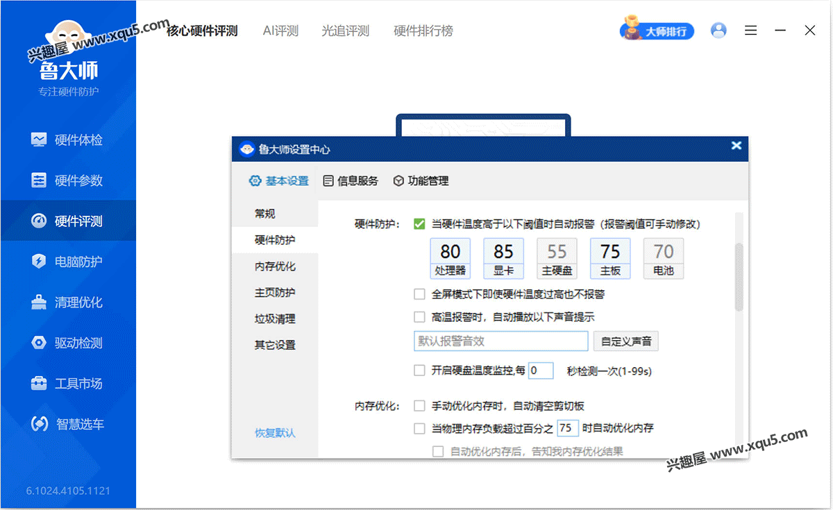Click 内存优化: section label
The width and height of the screenshot is (833, 510).
377,406
